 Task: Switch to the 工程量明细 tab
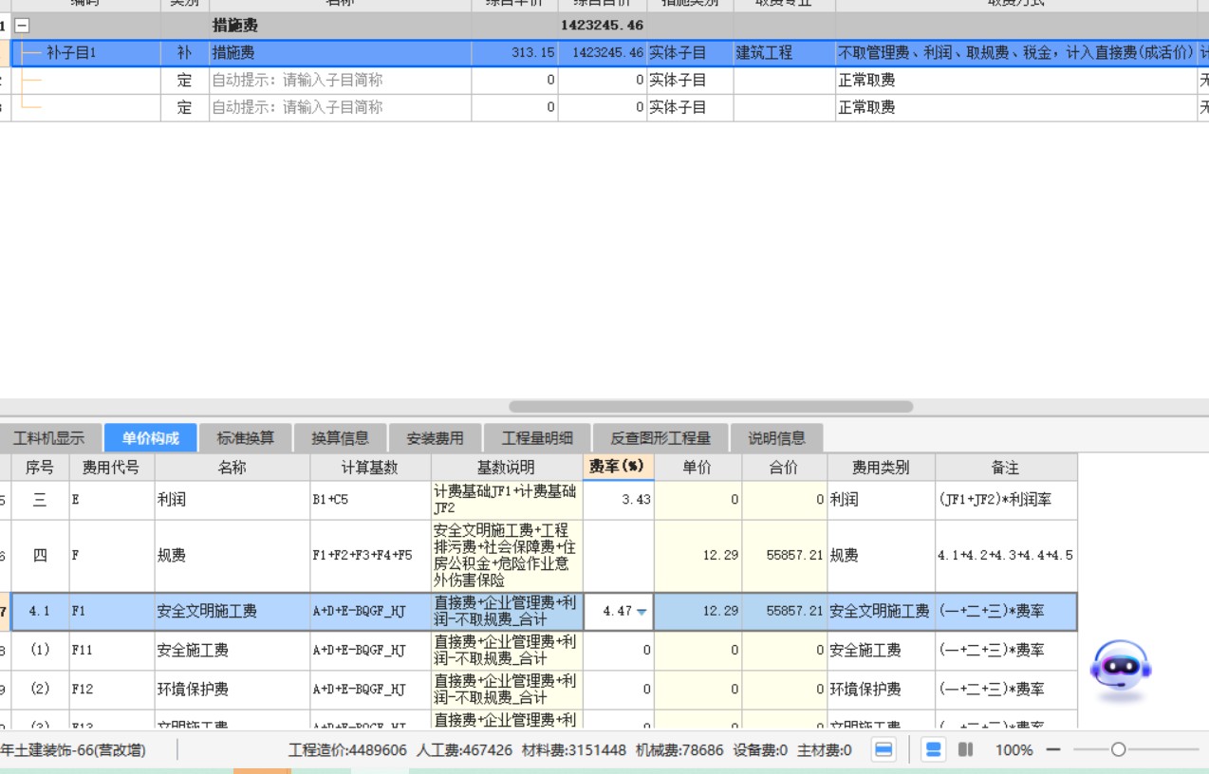click(537, 437)
